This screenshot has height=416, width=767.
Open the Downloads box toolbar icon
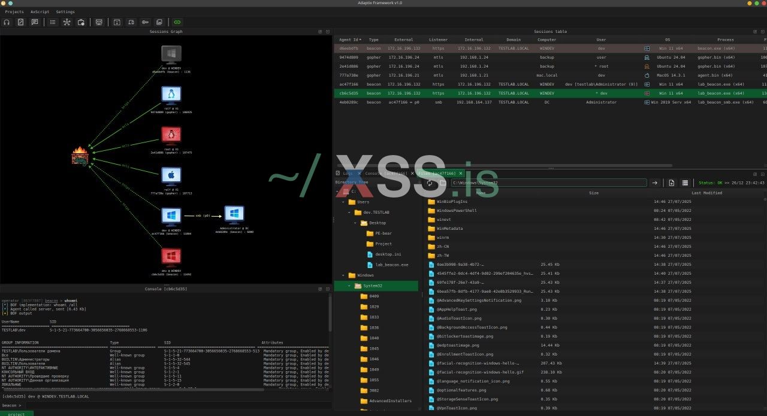pos(117,22)
